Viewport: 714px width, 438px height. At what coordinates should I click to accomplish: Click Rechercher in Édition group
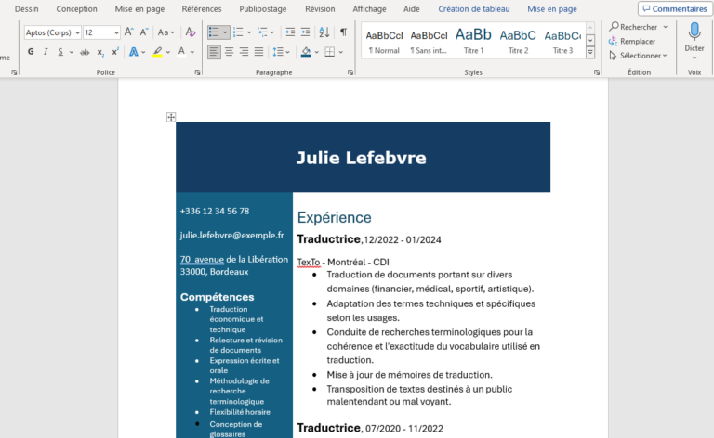[633, 27]
